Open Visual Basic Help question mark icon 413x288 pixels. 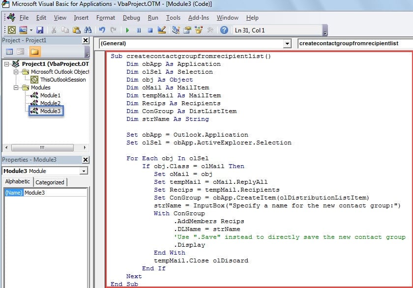[x=224, y=30]
